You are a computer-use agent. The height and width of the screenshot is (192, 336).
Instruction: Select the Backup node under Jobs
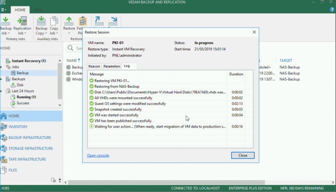coord(22,73)
